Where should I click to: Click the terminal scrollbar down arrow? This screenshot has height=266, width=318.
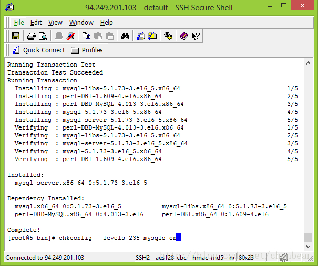coord(308,247)
